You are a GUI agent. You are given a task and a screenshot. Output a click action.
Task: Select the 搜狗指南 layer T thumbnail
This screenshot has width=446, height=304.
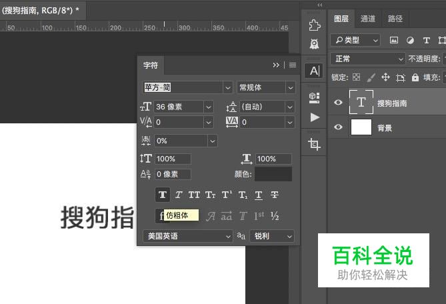point(361,102)
